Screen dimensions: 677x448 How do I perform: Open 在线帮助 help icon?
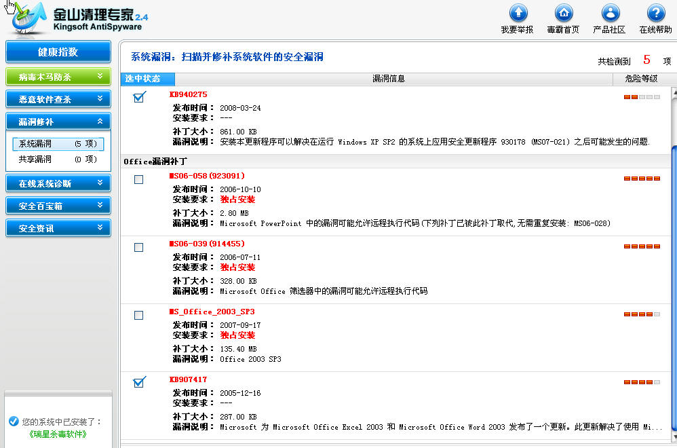(655, 14)
